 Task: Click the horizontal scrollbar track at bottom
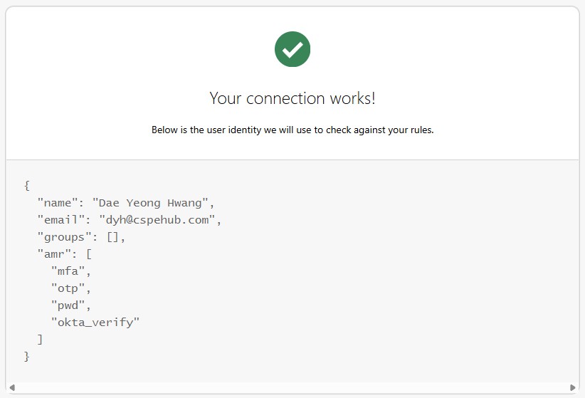tap(292, 387)
